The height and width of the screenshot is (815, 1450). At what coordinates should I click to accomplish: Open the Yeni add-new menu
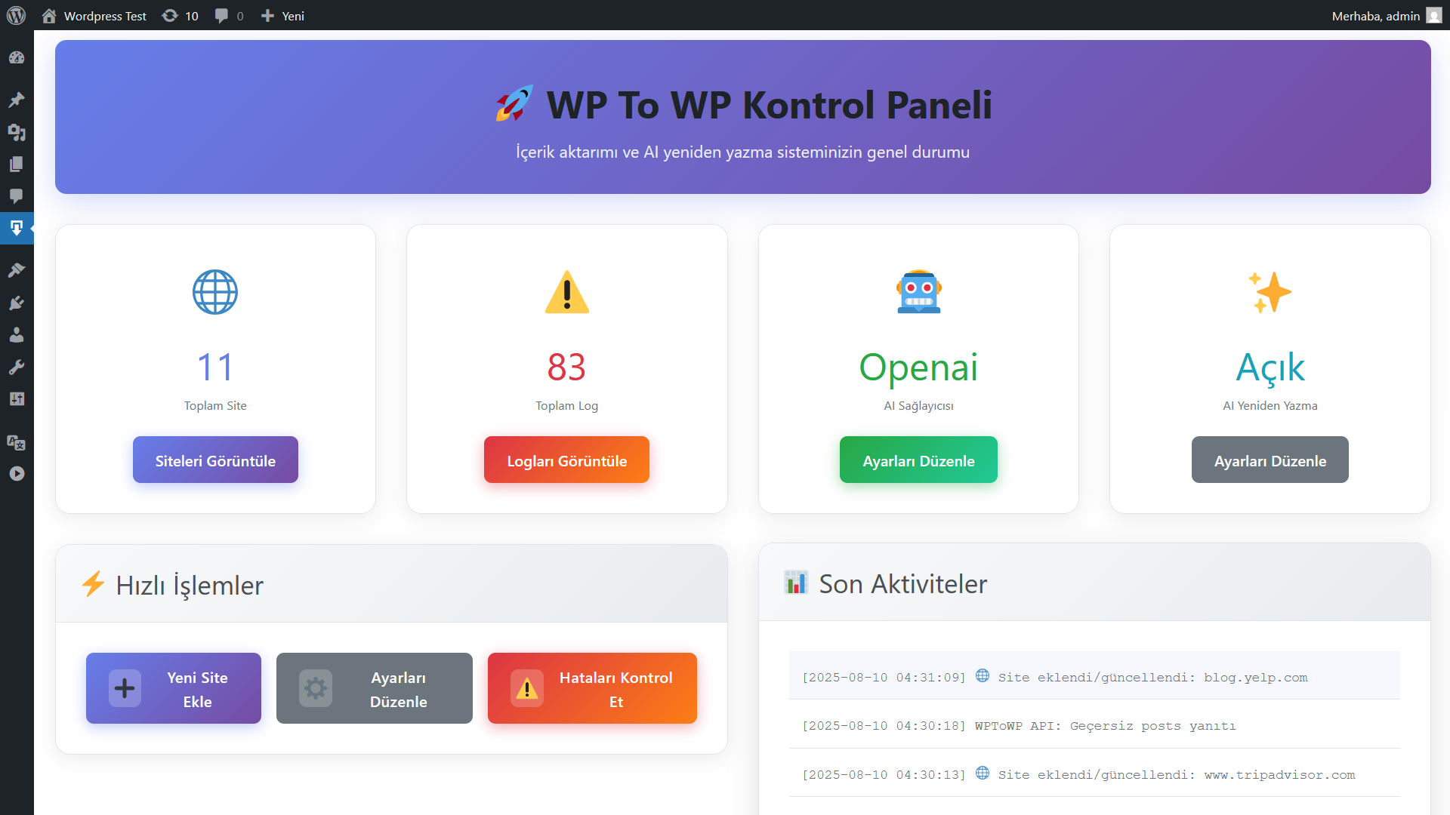282,16
